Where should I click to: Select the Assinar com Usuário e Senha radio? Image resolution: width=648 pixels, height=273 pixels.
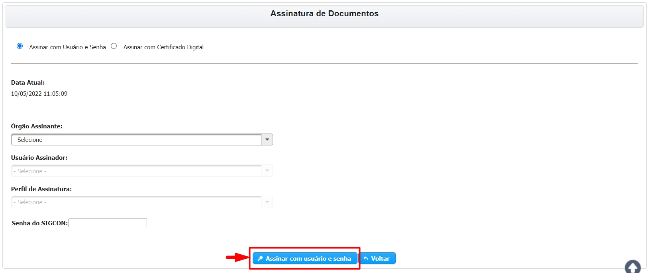(x=20, y=46)
